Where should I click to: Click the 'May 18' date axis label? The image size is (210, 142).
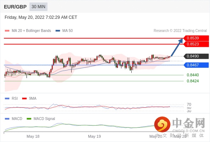(33, 136)
